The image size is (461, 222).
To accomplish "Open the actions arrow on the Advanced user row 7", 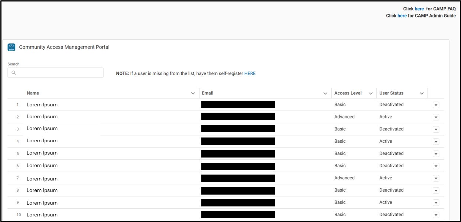I will [436, 178].
